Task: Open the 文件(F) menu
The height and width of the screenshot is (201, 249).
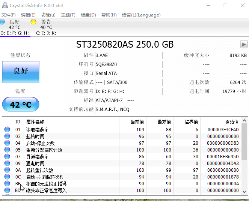Action: tap(9, 15)
